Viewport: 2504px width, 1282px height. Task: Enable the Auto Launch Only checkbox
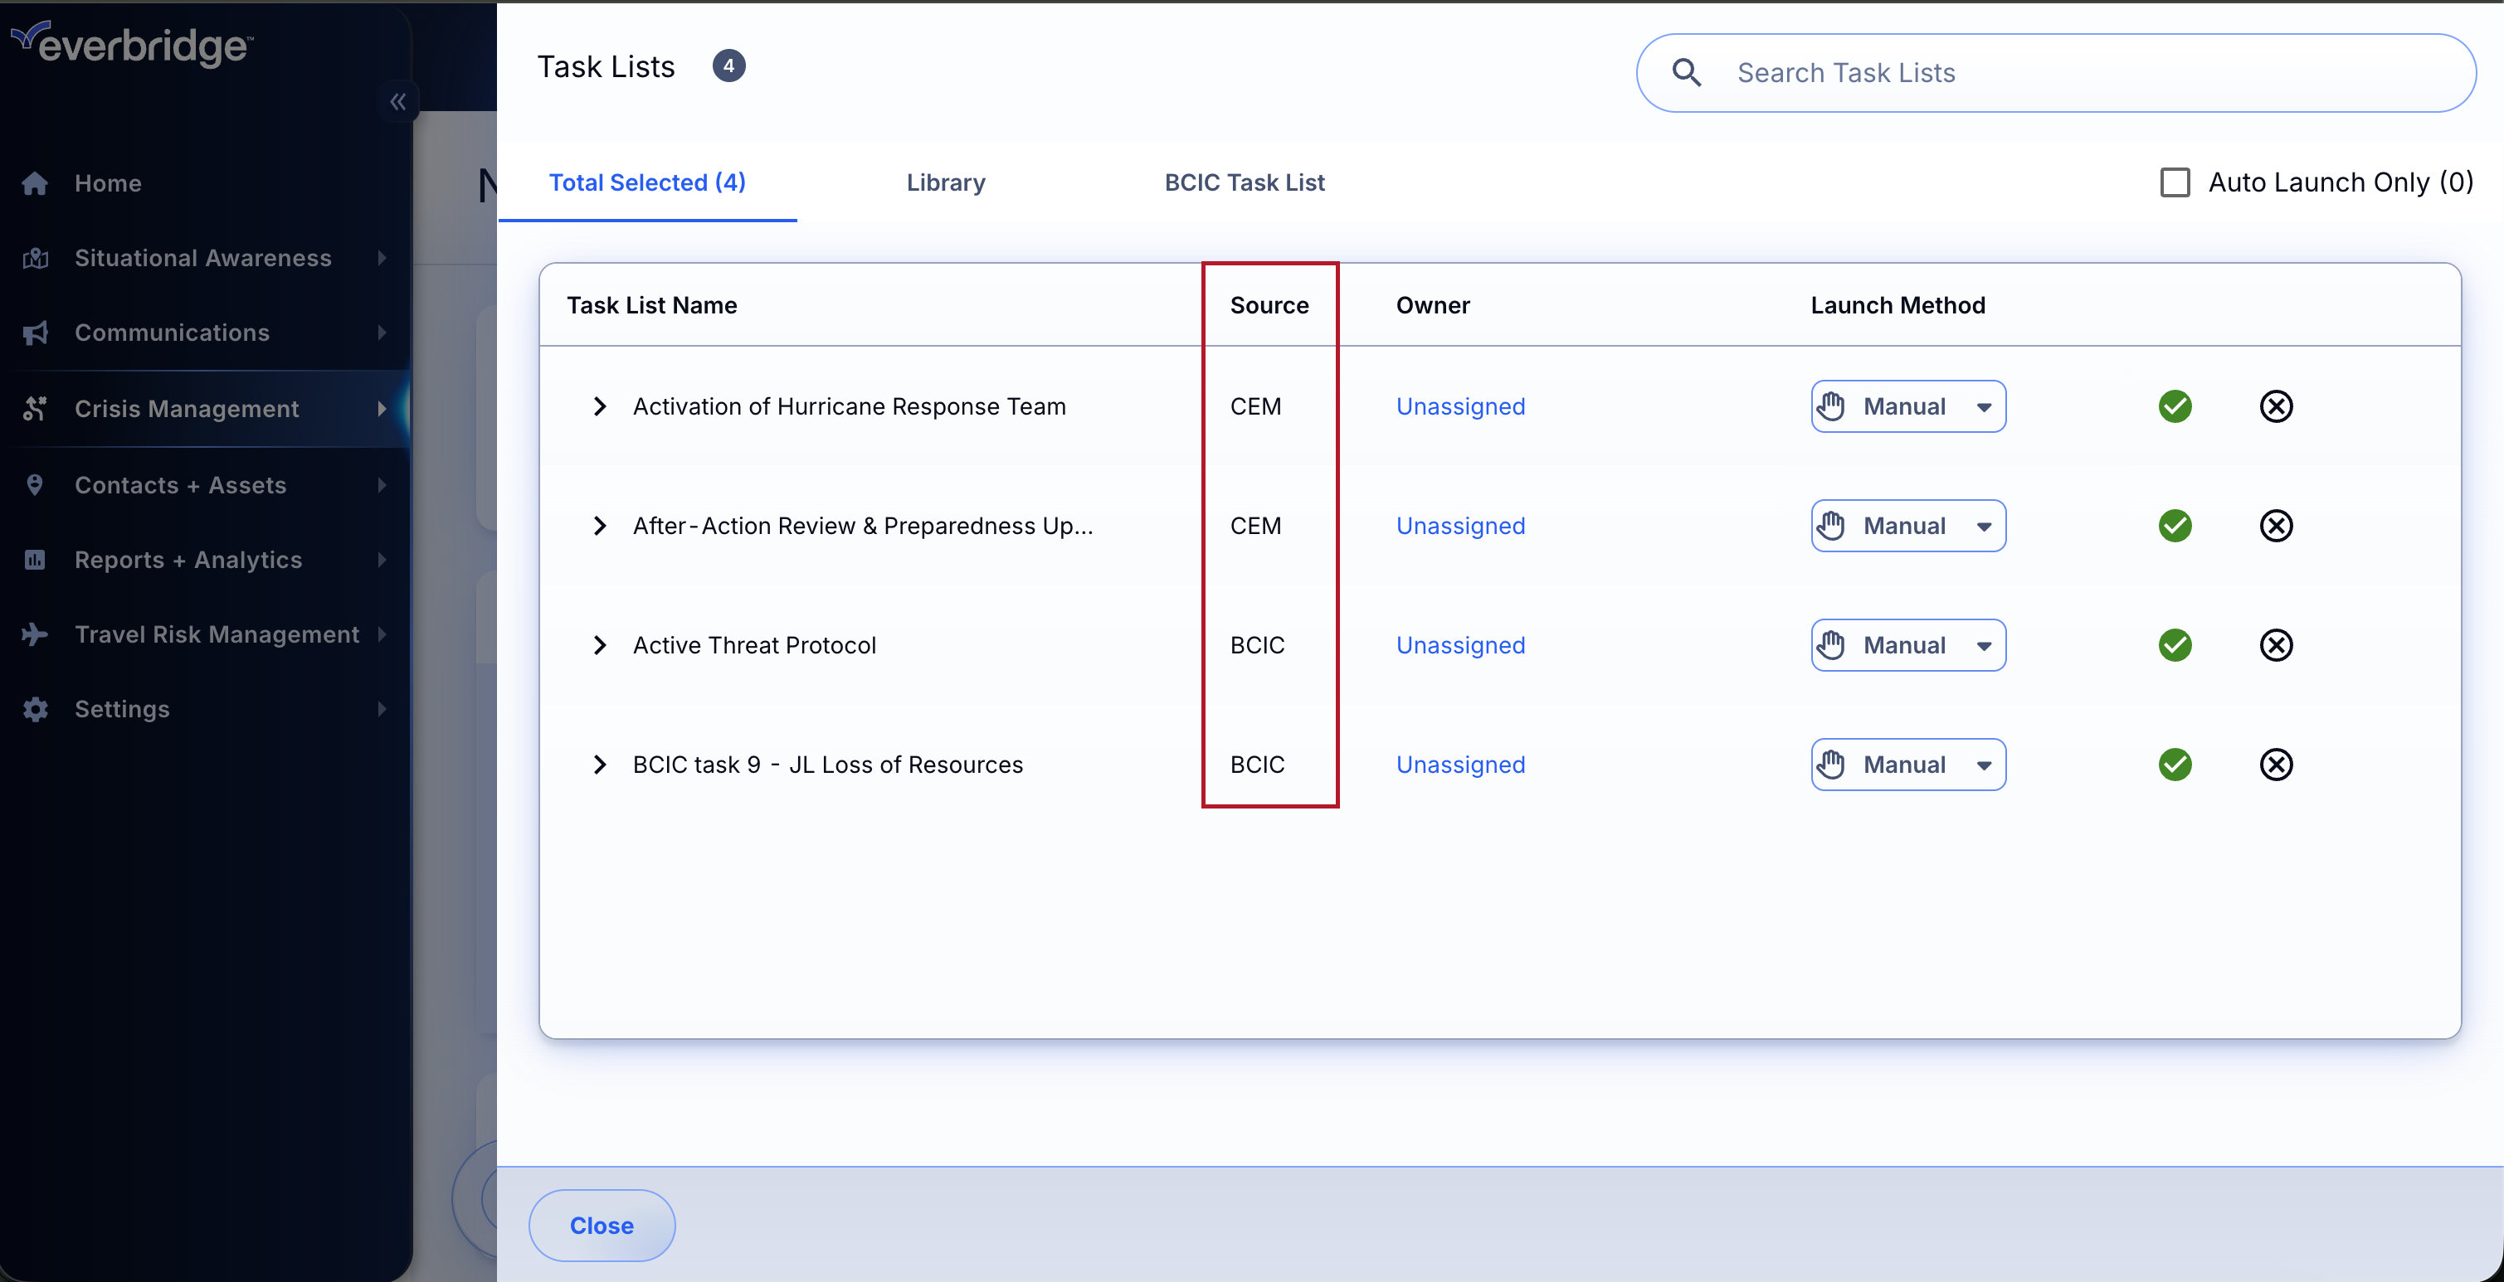[2175, 182]
